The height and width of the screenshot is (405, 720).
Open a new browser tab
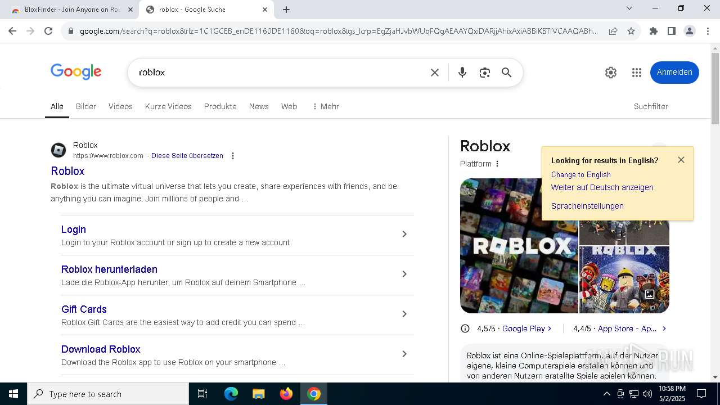click(x=286, y=10)
